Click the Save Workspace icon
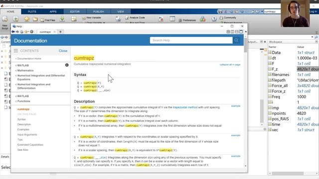 74,19
